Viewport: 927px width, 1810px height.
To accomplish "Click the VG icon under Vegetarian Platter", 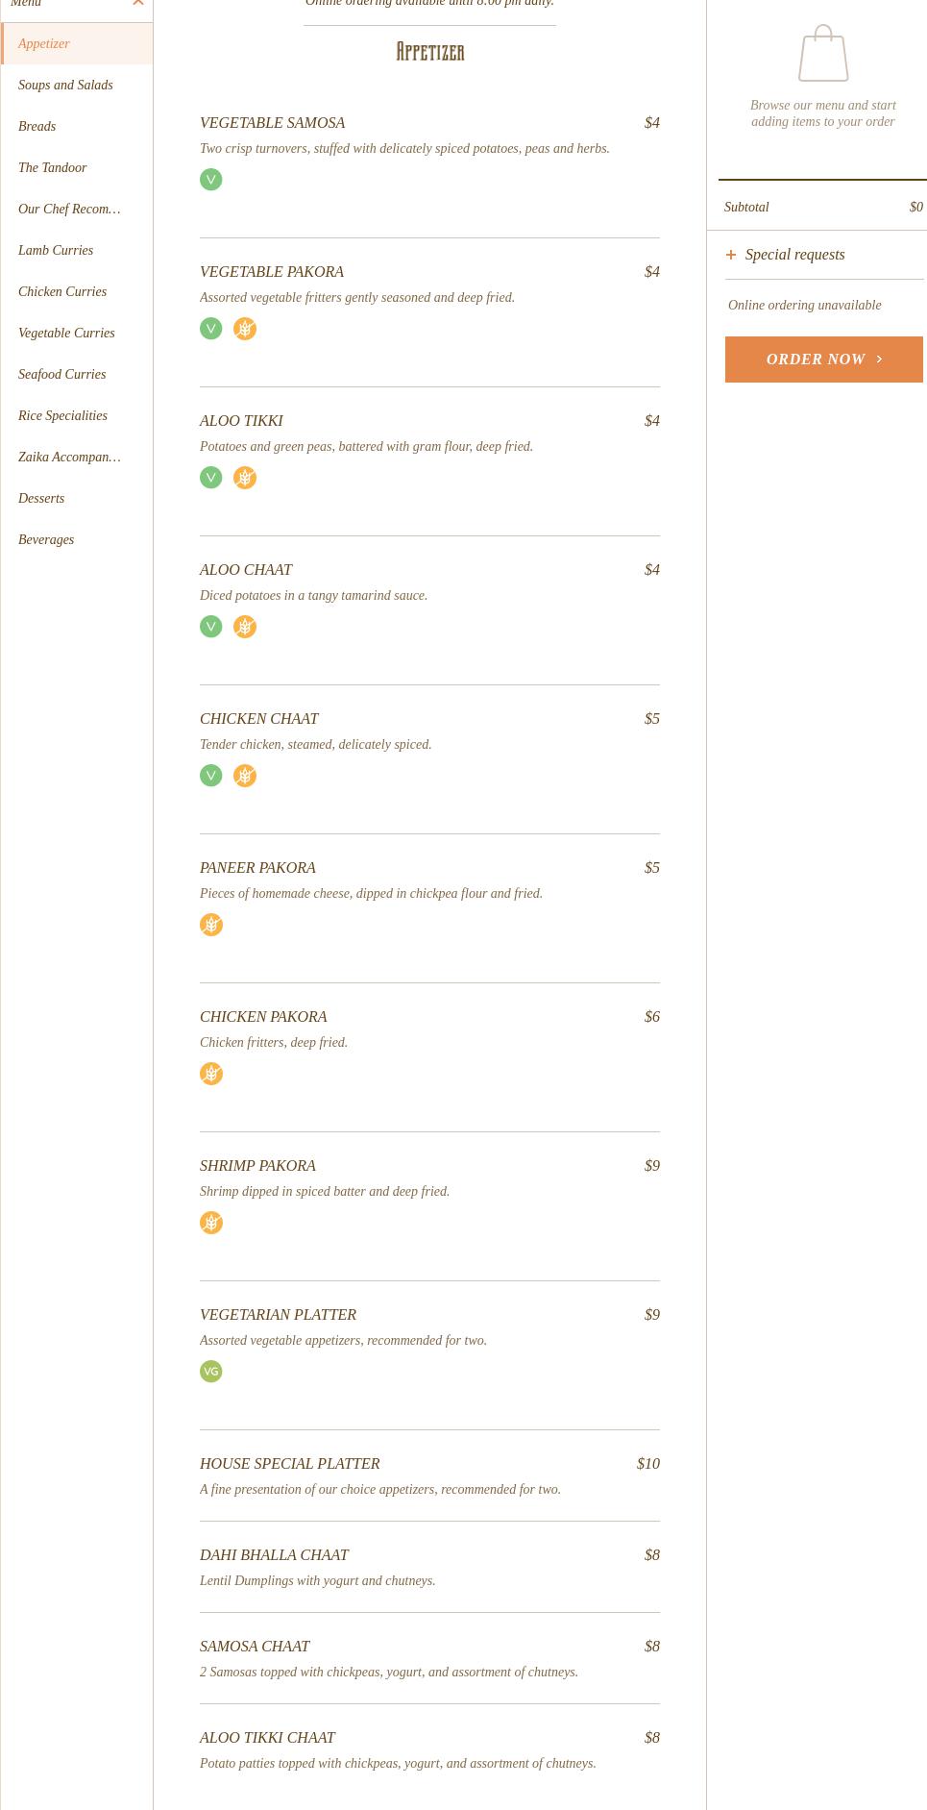I will tap(210, 1372).
